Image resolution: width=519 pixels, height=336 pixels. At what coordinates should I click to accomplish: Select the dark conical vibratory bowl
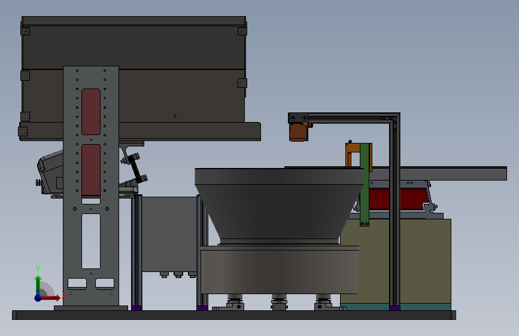click(x=279, y=206)
